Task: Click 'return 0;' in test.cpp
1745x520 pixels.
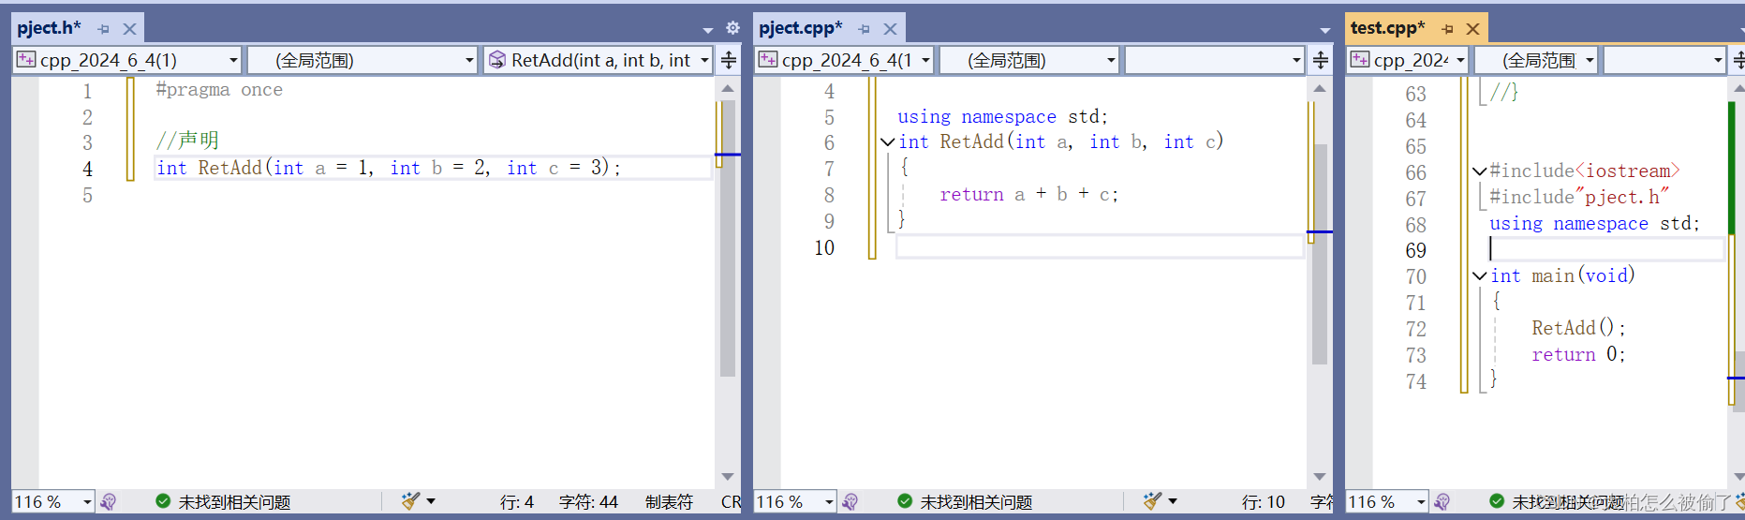Action: point(1578,354)
